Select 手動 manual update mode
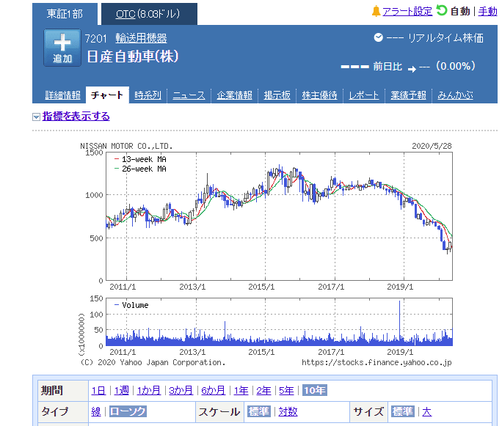 pos(487,12)
